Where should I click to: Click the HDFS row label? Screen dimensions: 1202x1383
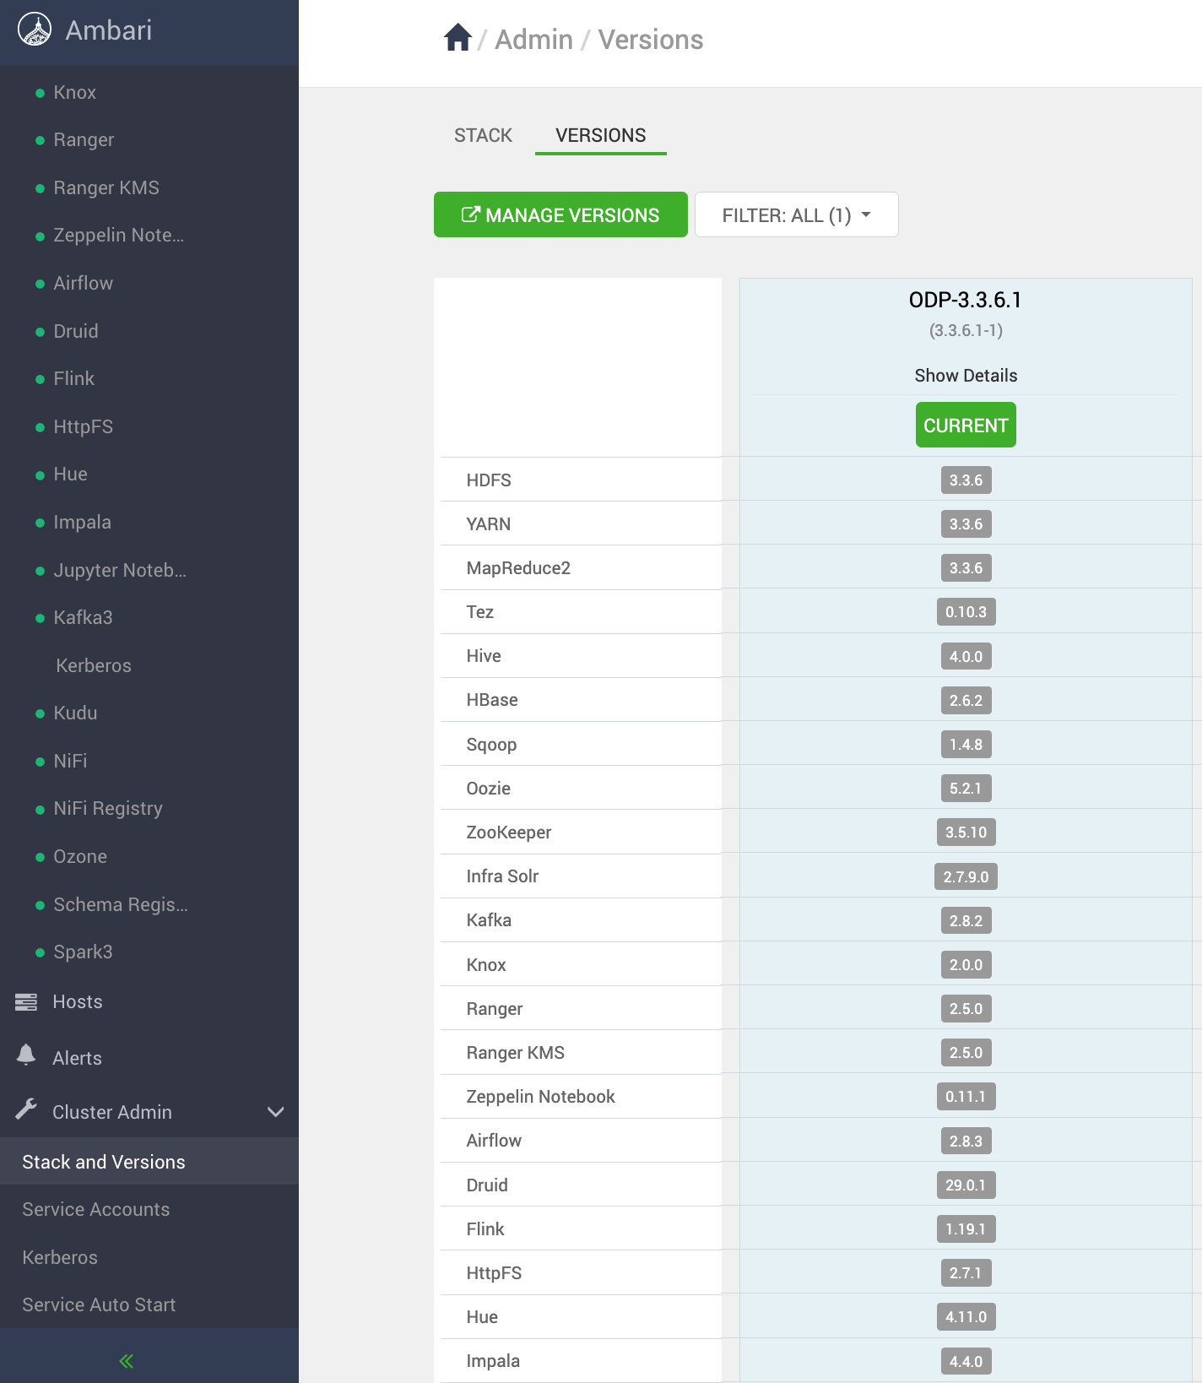tap(489, 480)
